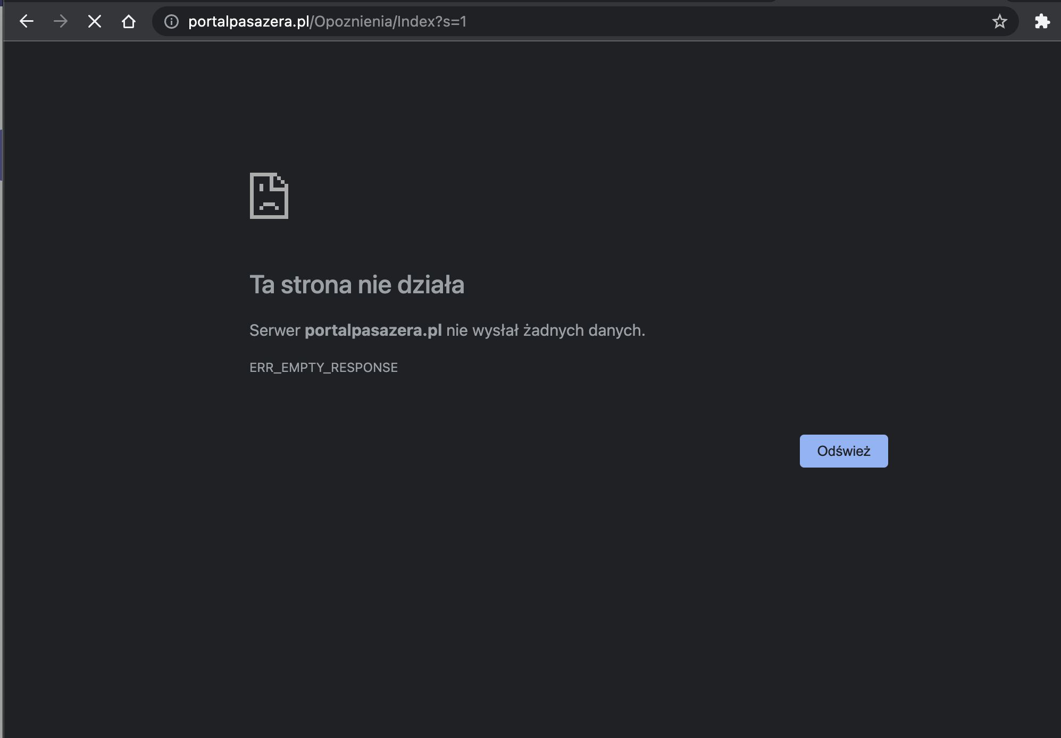Toggle site permissions via the info badge
Image resolution: width=1061 pixels, height=738 pixels.
click(x=170, y=21)
